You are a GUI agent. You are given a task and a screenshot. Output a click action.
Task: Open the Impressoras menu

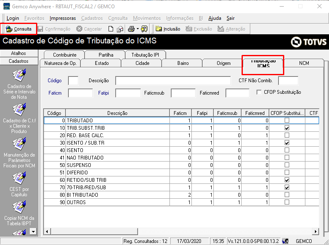pyautogui.click(x=63, y=18)
